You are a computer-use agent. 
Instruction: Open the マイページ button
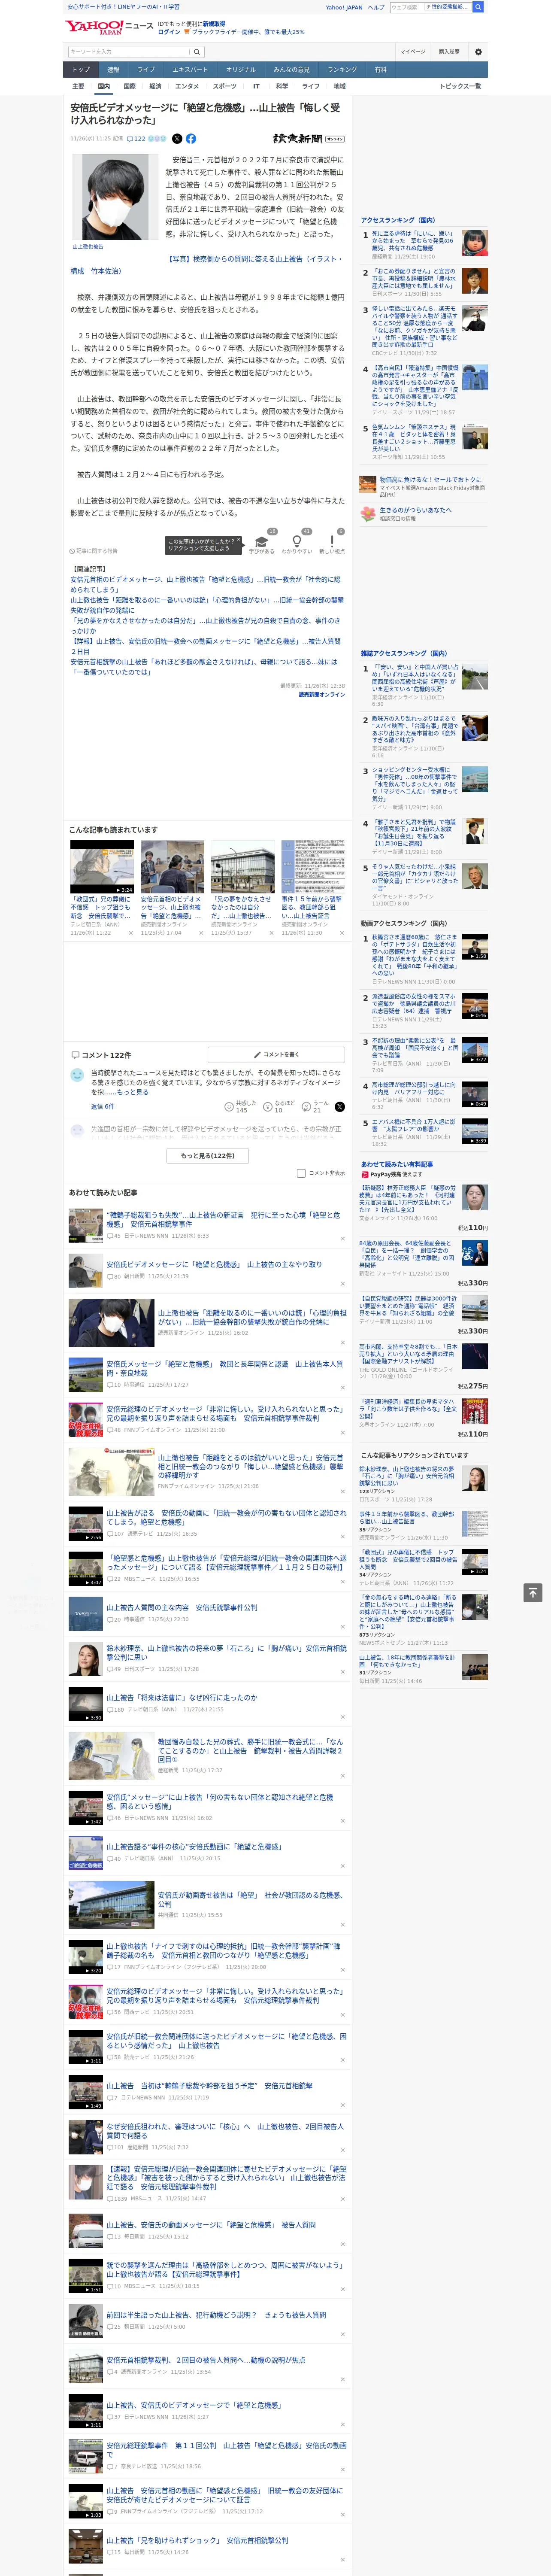coord(413,52)
